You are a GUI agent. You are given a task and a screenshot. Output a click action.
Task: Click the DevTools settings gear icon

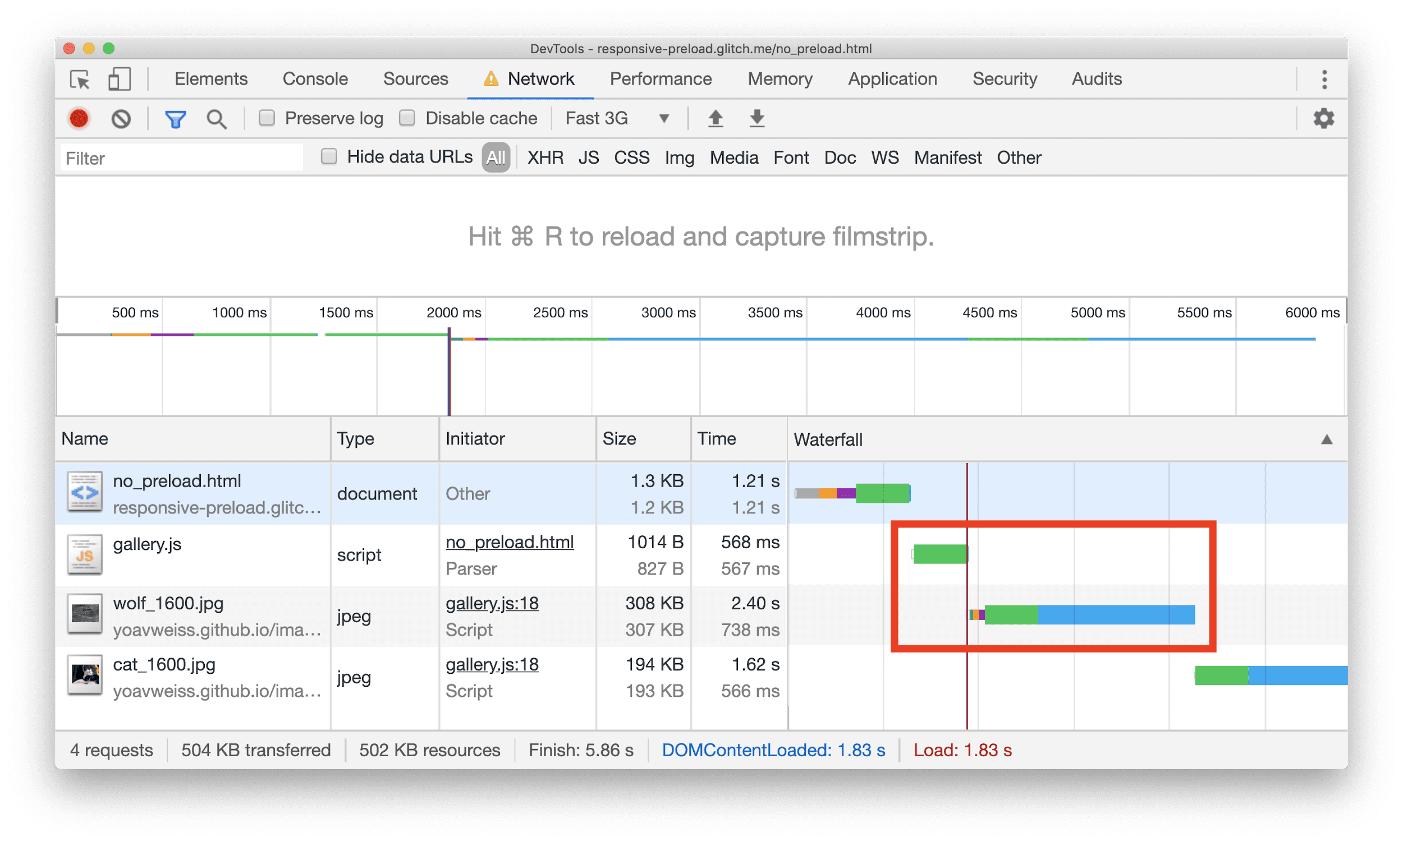coord(1324,118)
